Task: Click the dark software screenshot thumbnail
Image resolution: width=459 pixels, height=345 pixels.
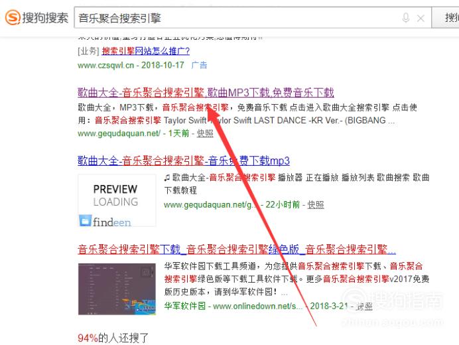Action: 117,289
